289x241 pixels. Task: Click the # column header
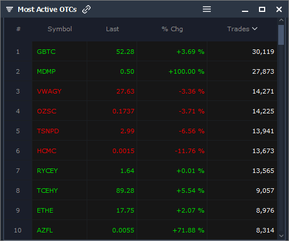(x=18, y=29)
